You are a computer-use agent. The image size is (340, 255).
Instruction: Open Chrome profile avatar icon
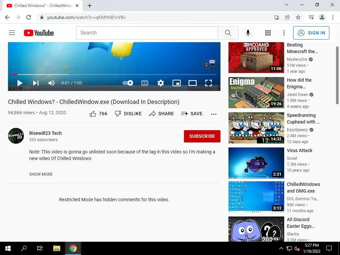pos(322,17)
